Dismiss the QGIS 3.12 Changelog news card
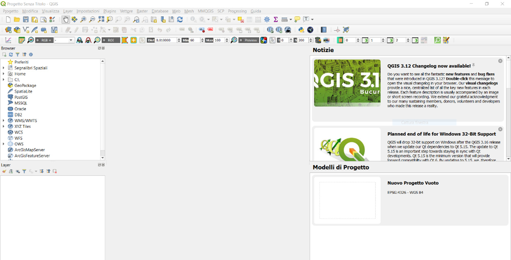Viewport: 511px width, 260px height. click(500, 61)
